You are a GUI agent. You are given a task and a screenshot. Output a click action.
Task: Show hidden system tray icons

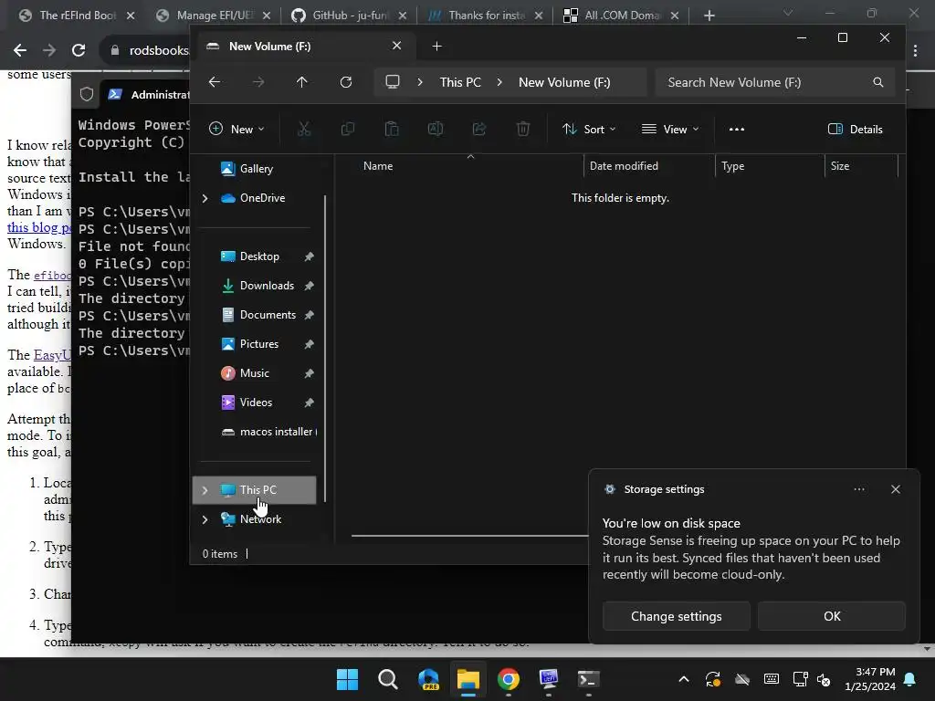[684, 679]
